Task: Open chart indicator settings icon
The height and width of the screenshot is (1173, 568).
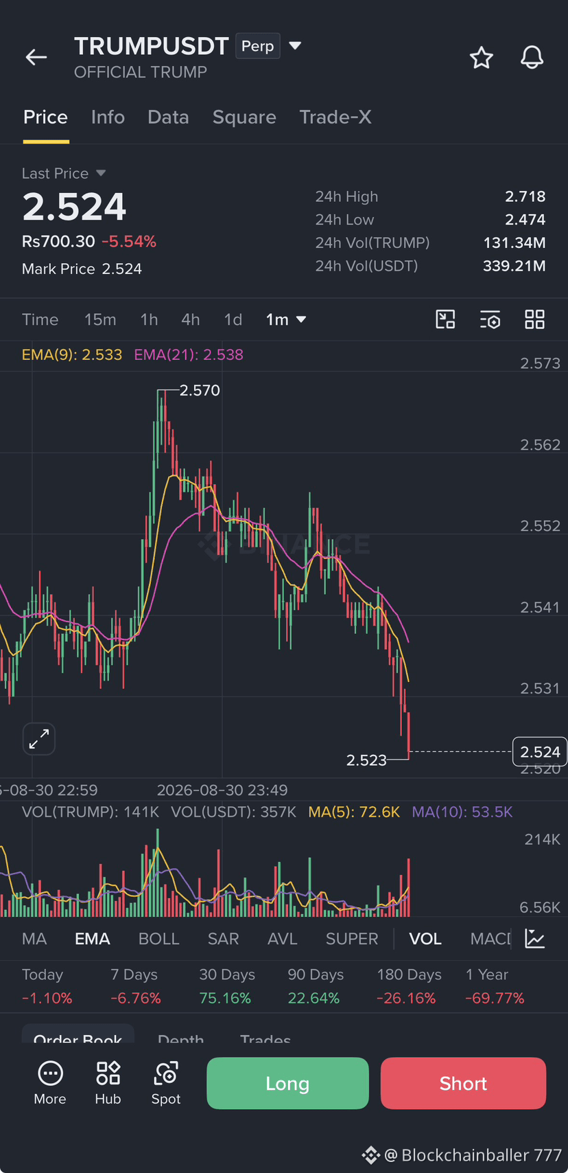Action: point(490,319)
